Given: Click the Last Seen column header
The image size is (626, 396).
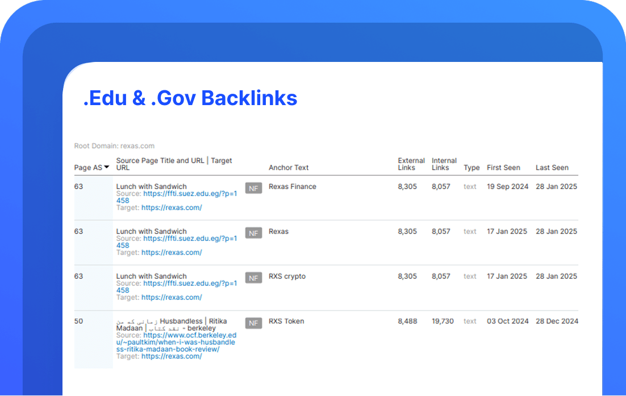Looking at the screenshot, I should click(x=552, y=168).
